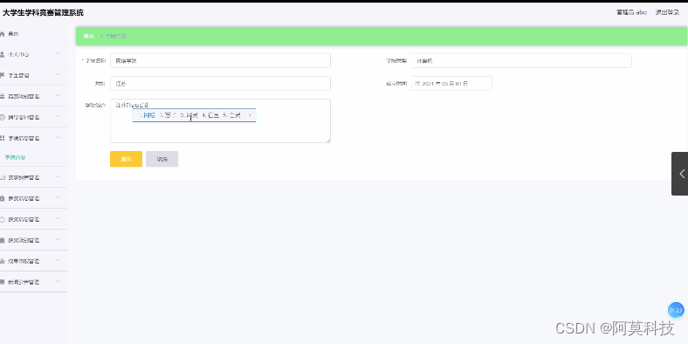Click the 地址 input field containing 江苏
The image size is (688, 344).
[x=220, y=83]
